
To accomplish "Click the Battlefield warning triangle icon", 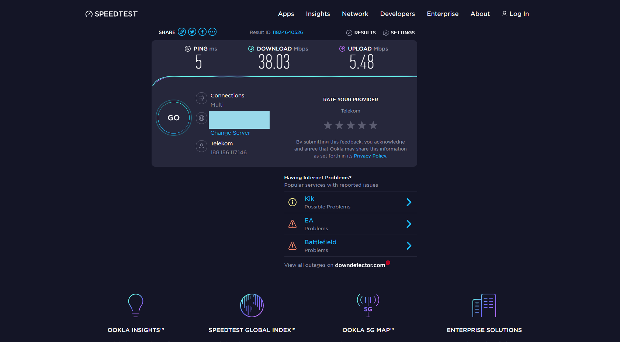I will (292, 246).
